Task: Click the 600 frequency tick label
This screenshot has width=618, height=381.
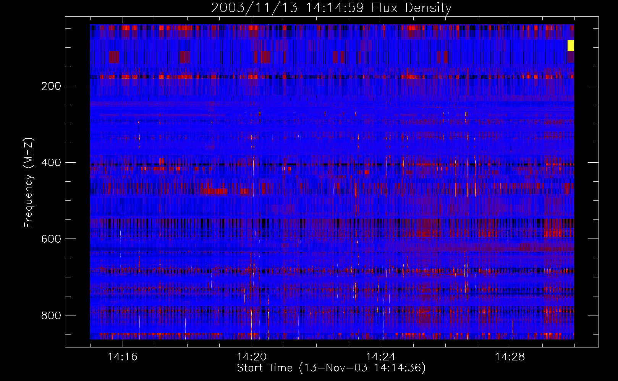Action: 51,239
